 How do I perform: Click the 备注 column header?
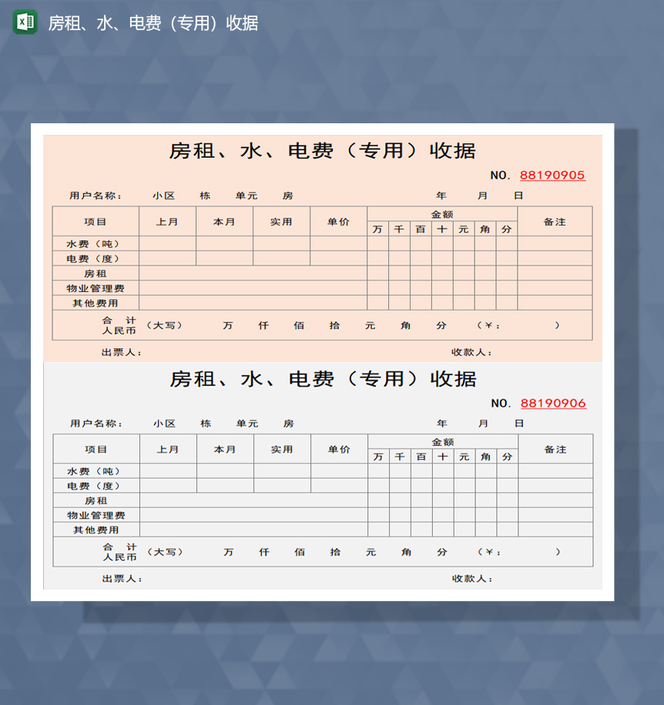click(x=555, y=221)
